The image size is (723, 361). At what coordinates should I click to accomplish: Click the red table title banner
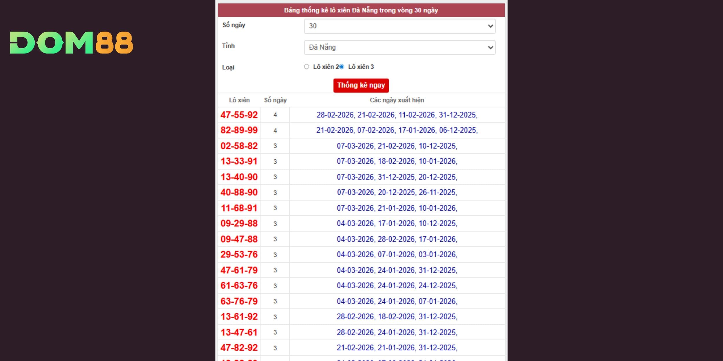click(x=361, y=10)
